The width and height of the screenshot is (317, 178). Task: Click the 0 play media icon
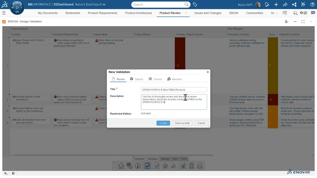click(304, 13)
